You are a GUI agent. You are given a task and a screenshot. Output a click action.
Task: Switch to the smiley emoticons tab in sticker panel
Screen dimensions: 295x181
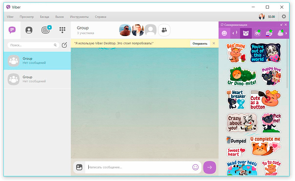(x=224, y=33)
